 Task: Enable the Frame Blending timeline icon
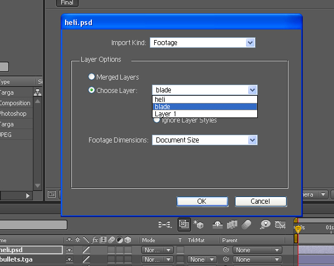click(232, 224)
